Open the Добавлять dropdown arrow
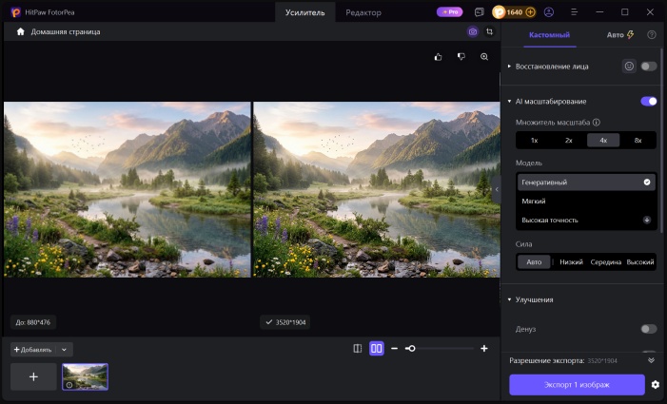 click(x=65, y=350)
